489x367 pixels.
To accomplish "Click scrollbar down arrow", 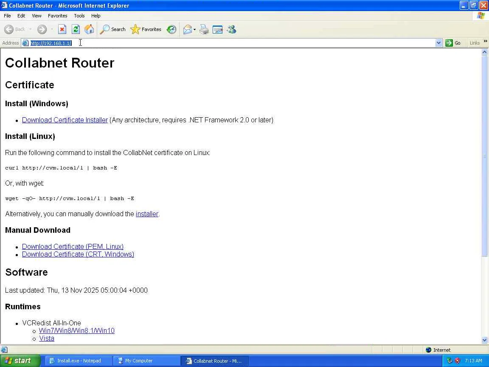I will (x=484, y=340).
